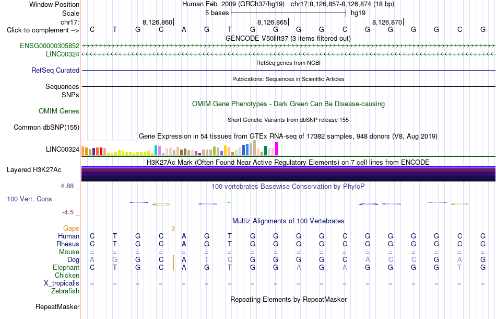Click the 'Click to complement -->' label
This screenshot has width=496, height=319.
tap(43, 30)
